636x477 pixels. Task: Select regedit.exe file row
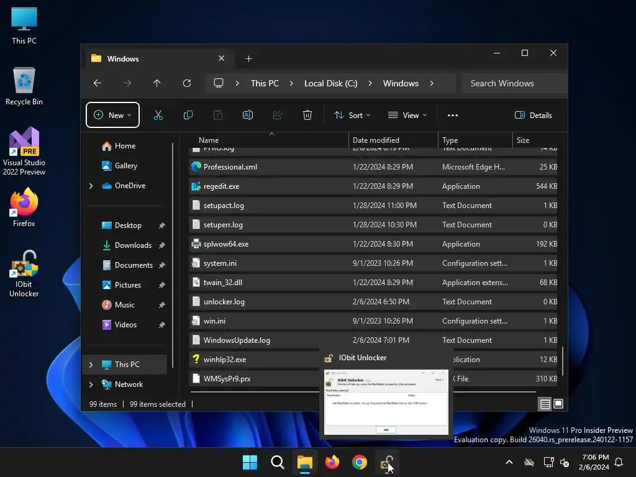coord(373,186)
